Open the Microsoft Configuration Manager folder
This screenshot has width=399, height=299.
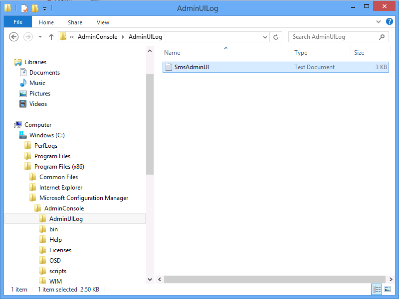(x=84, y=198)
